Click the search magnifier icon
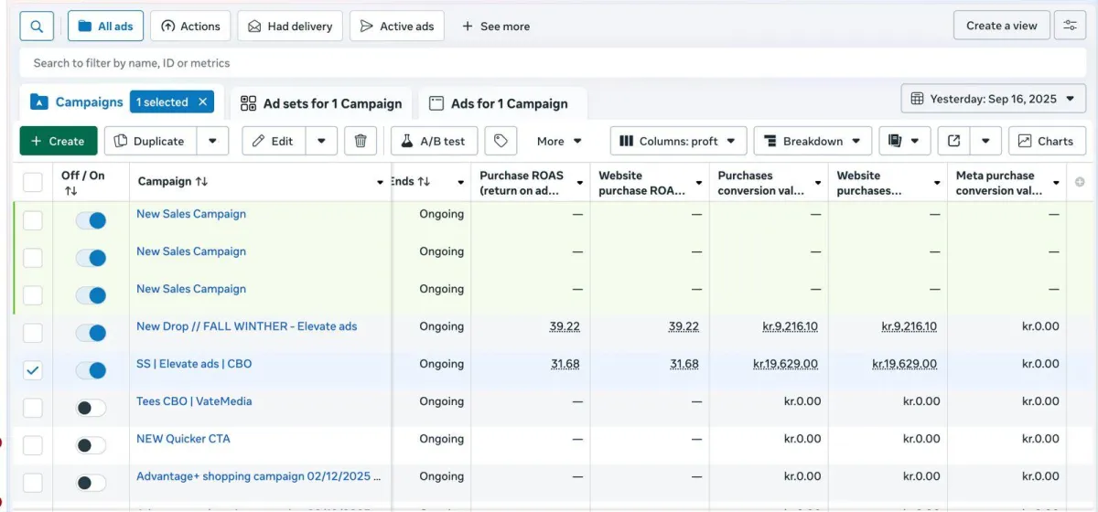Viewport: 1098px width, 512px height. coord(37,27)
